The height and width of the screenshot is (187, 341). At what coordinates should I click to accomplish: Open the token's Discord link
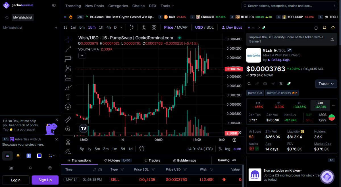(x=265, y=84)
